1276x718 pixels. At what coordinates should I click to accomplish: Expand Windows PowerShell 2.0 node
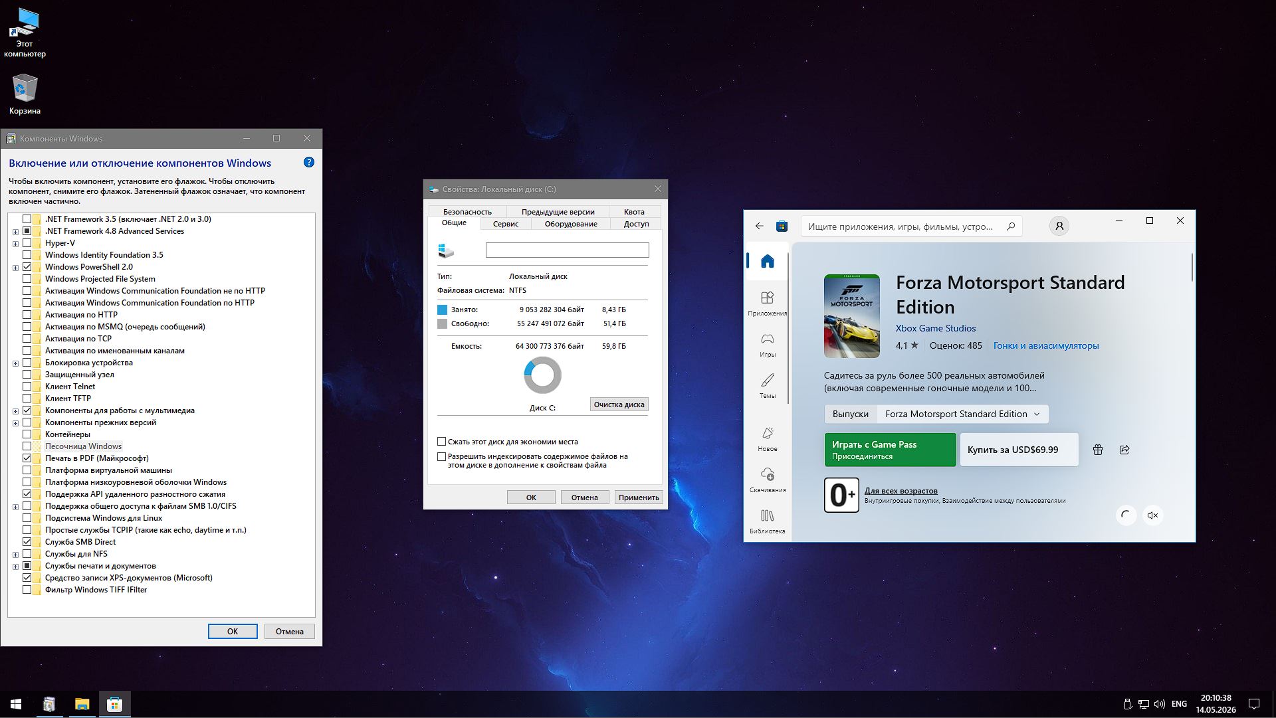(x=15, y=268)
